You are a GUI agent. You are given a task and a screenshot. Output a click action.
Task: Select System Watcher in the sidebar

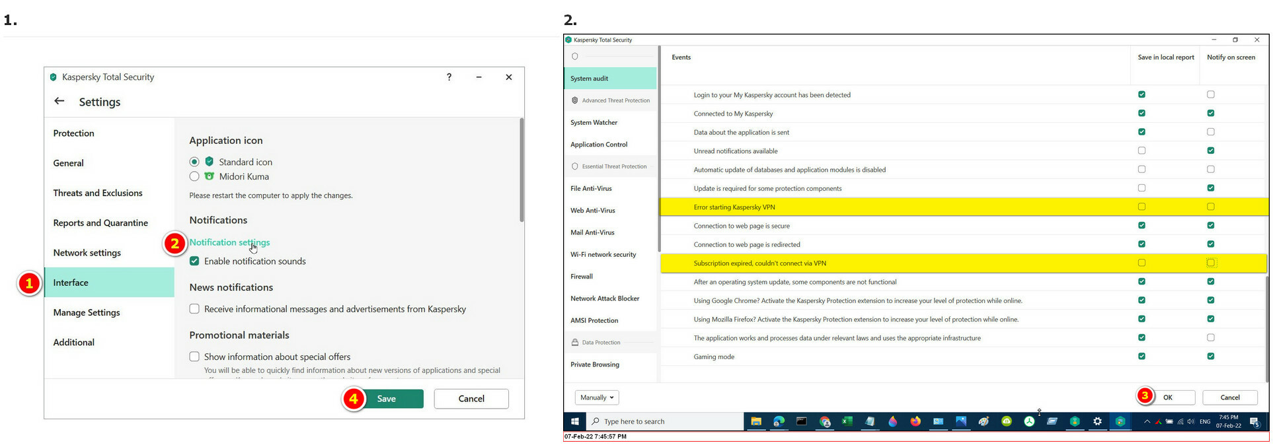tap(610, 122)
